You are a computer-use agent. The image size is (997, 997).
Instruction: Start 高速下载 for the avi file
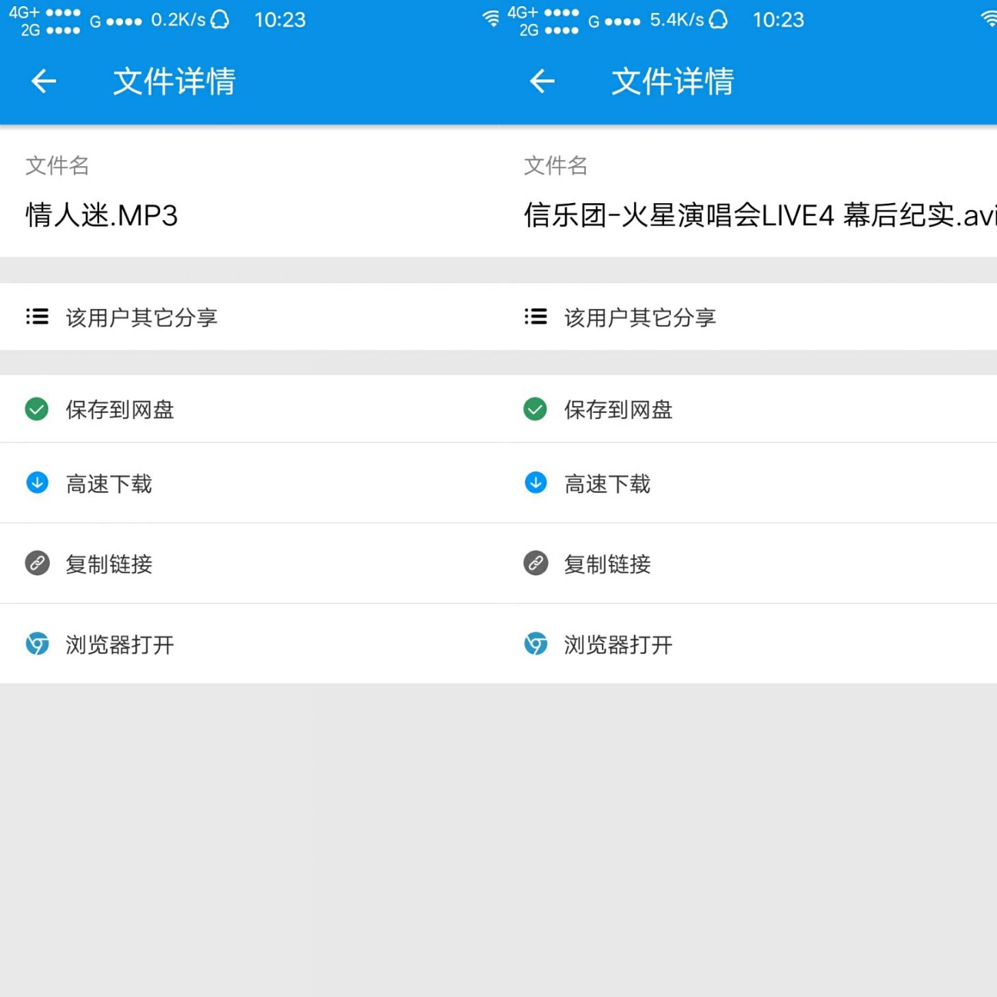point(747,483)
